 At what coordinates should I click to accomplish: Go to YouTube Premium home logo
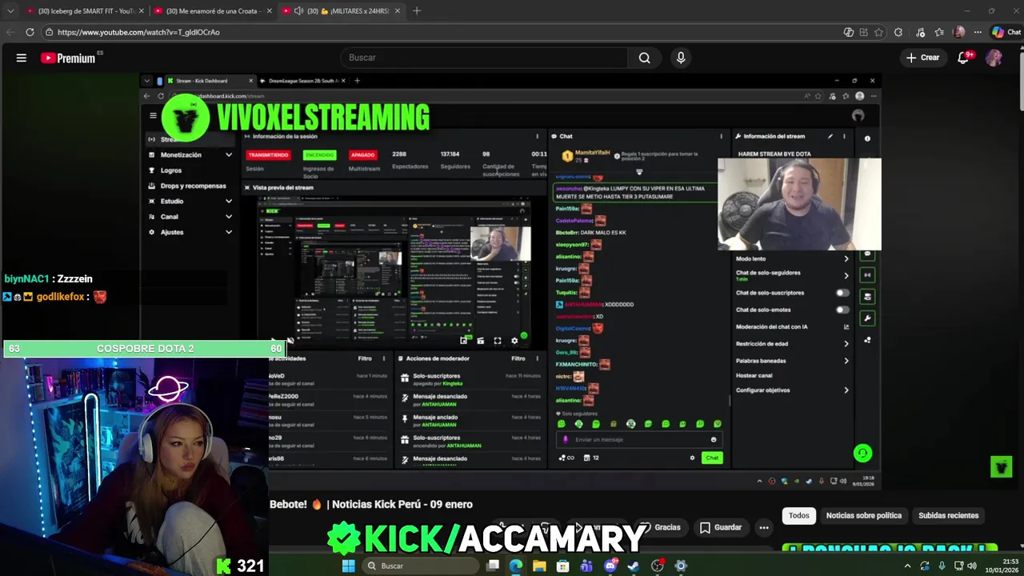click(x=68, y=58)
